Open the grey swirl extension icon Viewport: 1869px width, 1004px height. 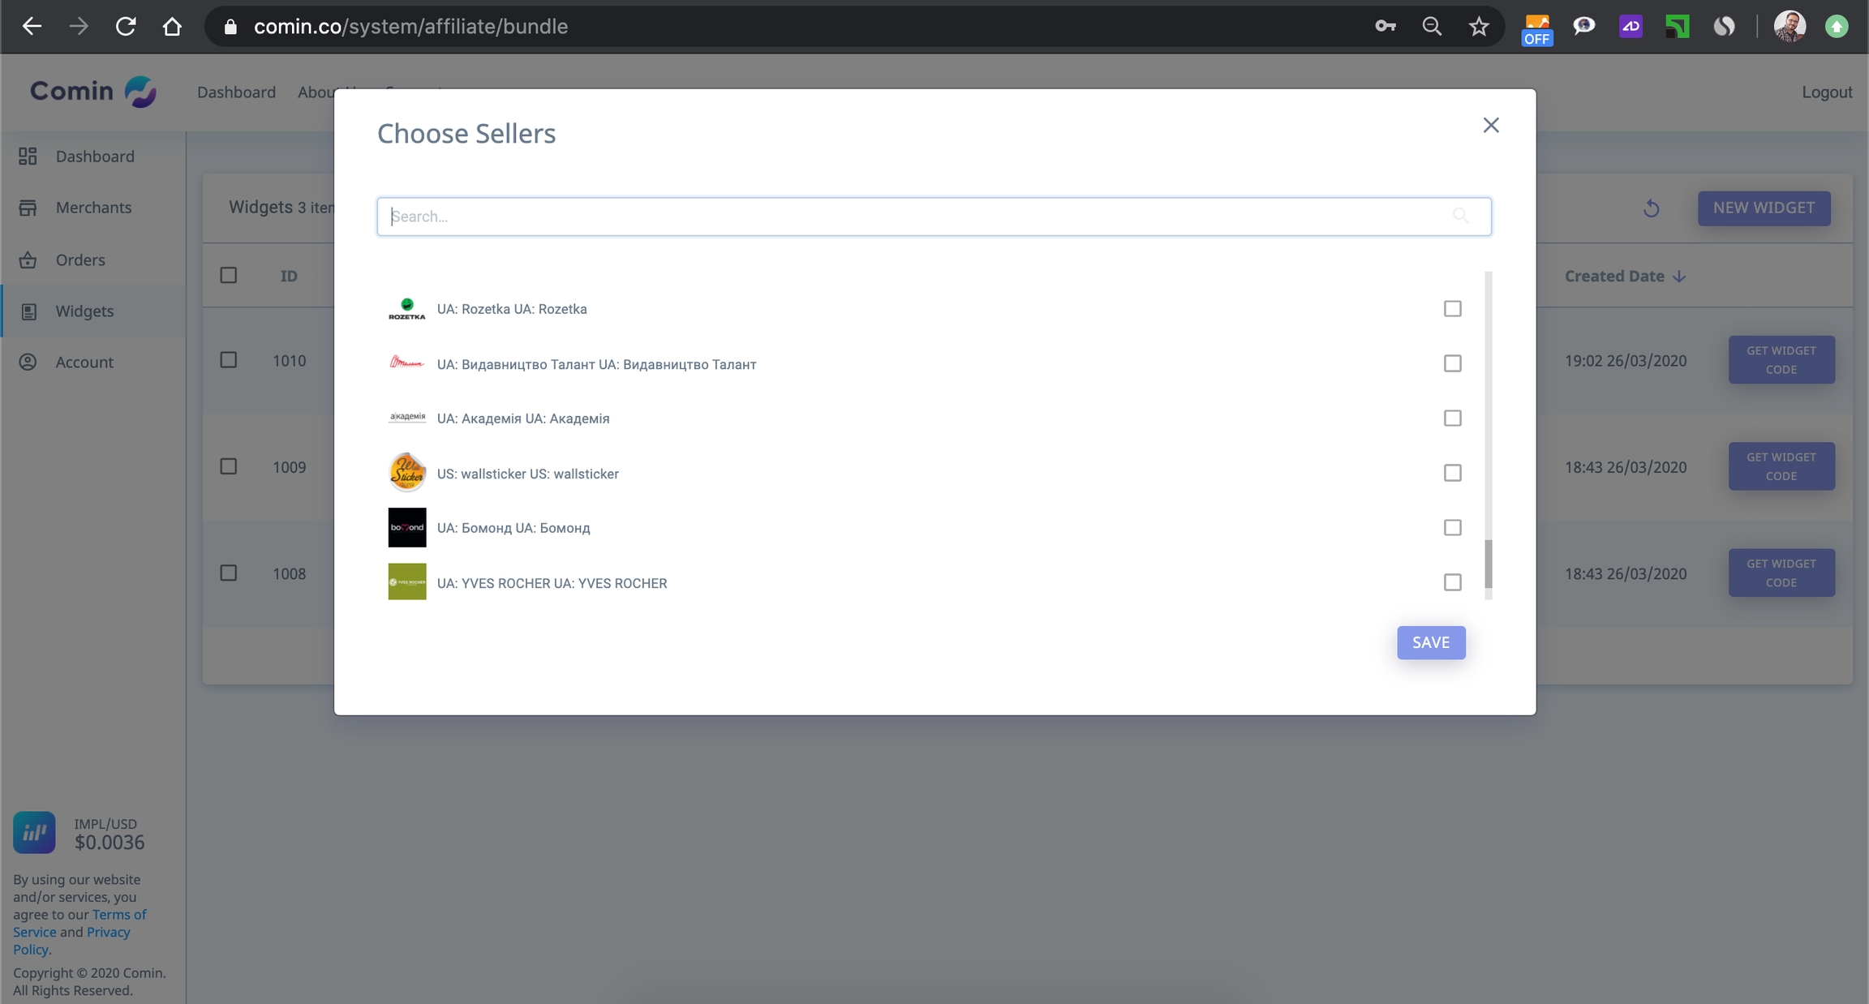click(1724, 26)
